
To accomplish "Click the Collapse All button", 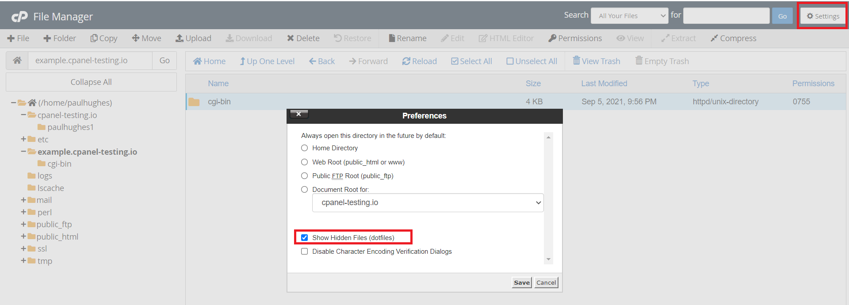I will (91, 82).
